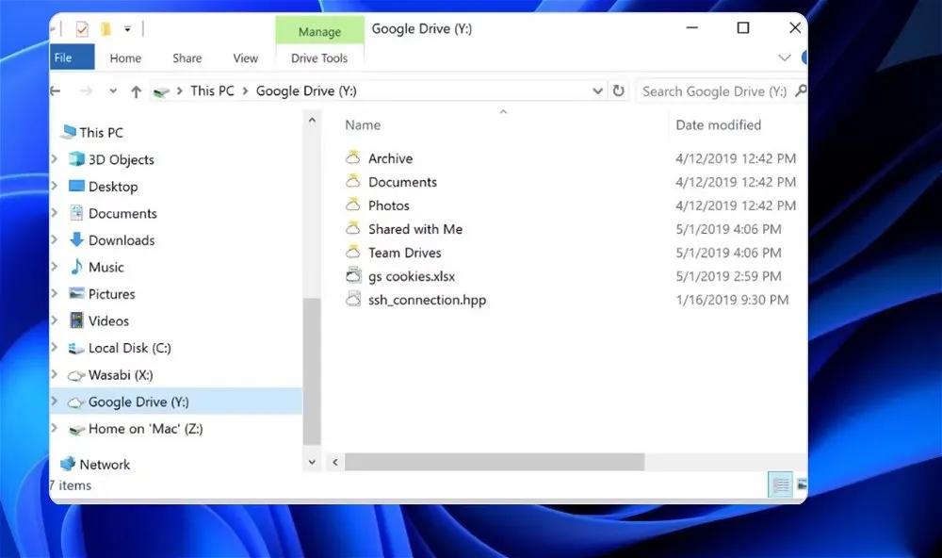Click the Refresh button beside address bar
Image resolution: width=942 pixels, height=558 pixels.
click(x=620, y=90)
